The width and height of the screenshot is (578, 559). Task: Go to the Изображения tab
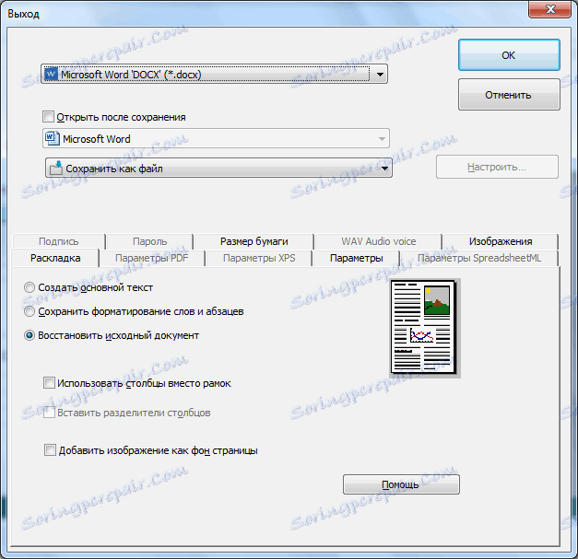[501, 241]
